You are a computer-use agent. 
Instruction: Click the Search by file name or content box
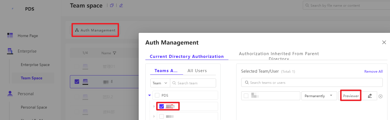click(346, 5)
